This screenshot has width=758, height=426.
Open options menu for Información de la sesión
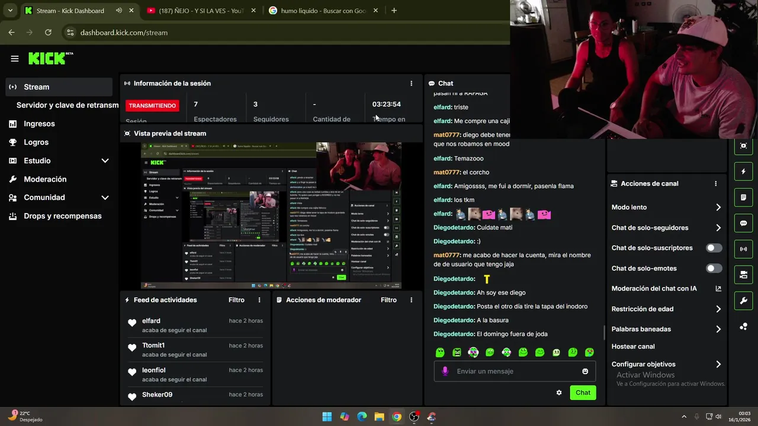(x=412, y=83)
